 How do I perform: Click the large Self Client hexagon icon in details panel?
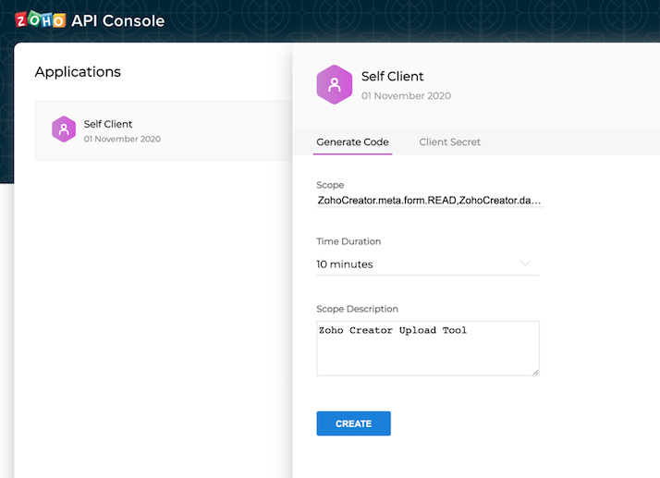(x=335, y=85)
